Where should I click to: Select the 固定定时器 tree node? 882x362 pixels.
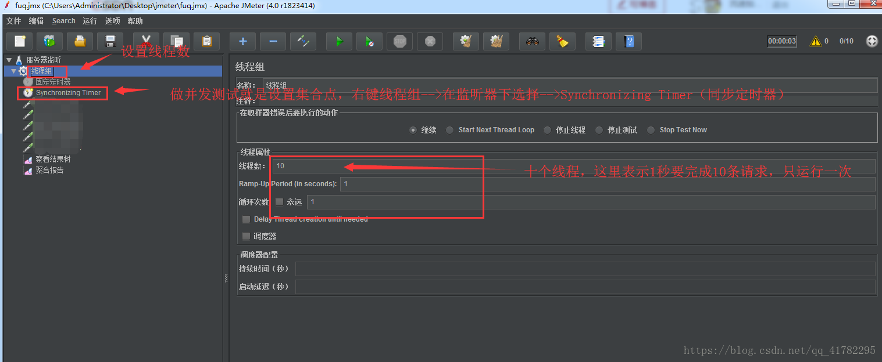(x=53, y=82)
